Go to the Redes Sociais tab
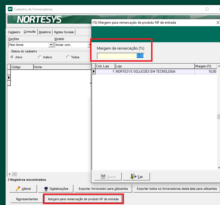The image size is (220, 205). tap(64, 32)
